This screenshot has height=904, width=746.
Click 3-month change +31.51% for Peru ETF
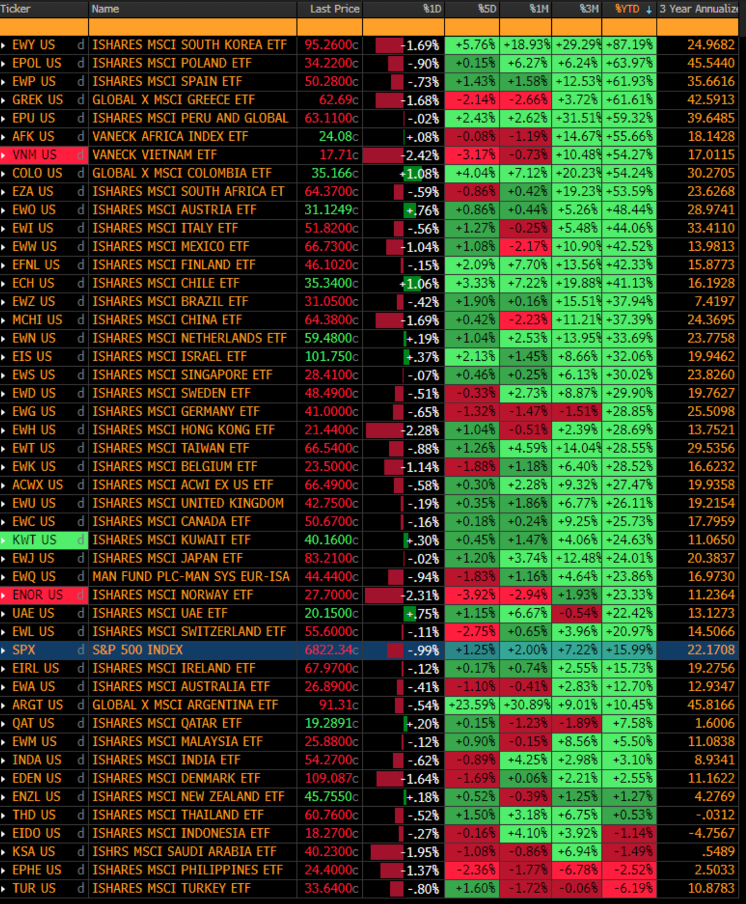point(578,118)
